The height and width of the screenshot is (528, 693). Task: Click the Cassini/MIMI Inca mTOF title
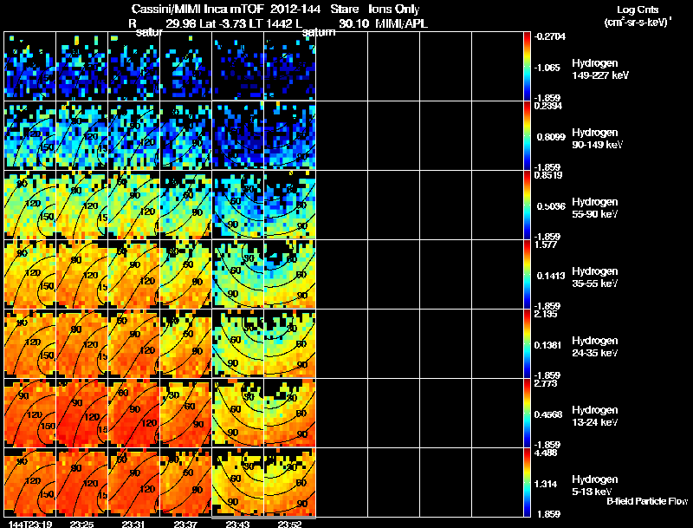(198, 10)
